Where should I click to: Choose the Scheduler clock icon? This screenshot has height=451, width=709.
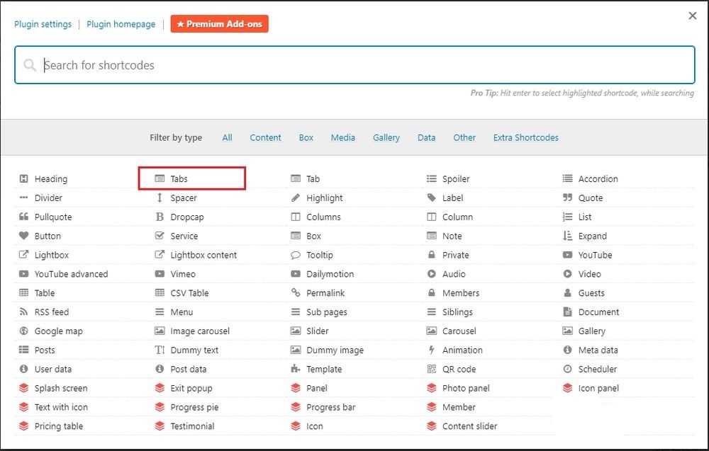(567, 369)
